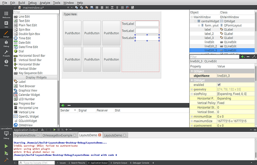Switch to QMessageBoxExample output tab
Viewport: 257px width, 165px height.
[x=57, y=135]
